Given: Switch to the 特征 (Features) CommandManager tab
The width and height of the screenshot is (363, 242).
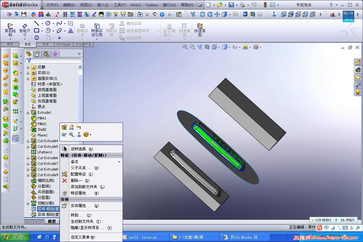Looking at the screenshot, I should (10, 44).
